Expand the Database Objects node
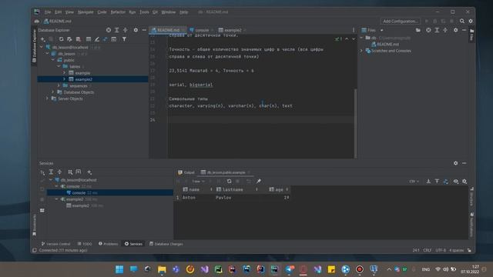493x277 pixels. pyautogui.click(x=53, y=92)
